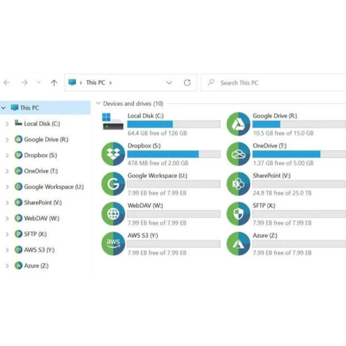
Task: Refresh the This PC view
Action: coord(187,83)
